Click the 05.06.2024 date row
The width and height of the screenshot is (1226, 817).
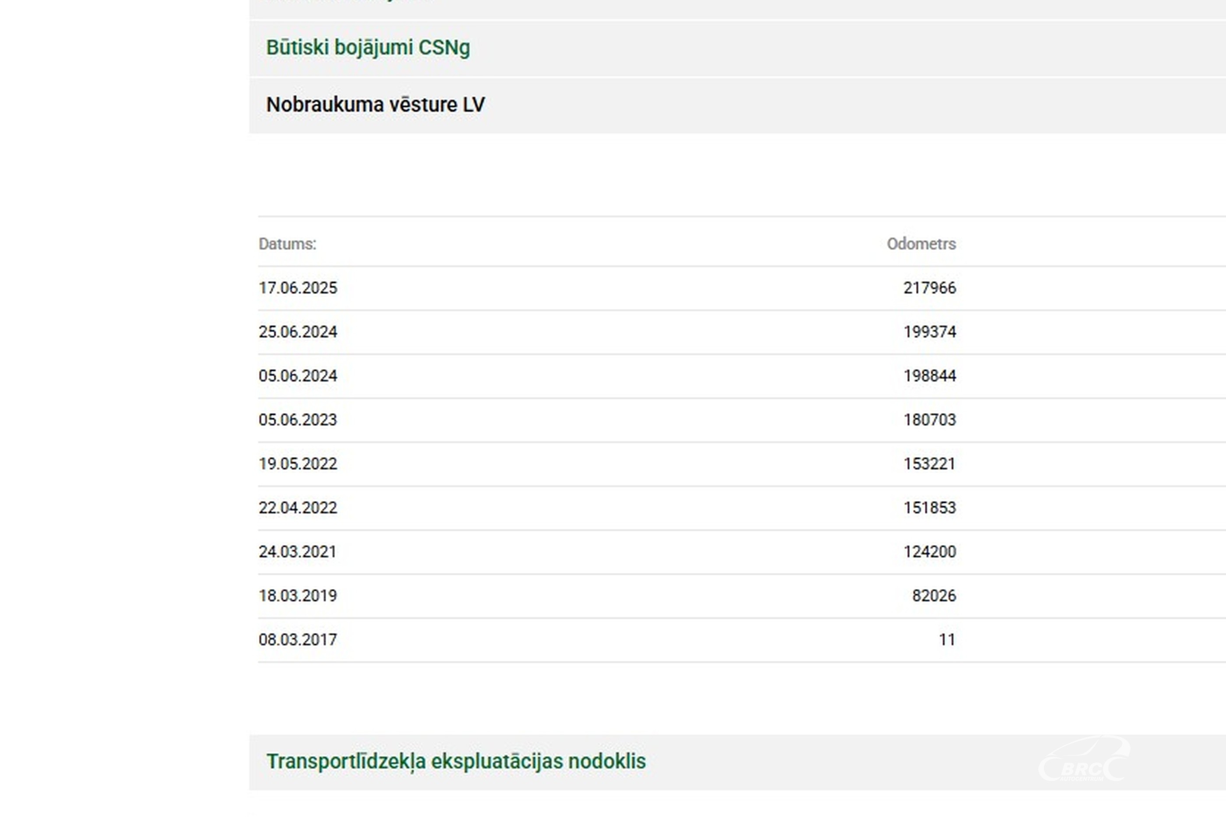(298, 375)
